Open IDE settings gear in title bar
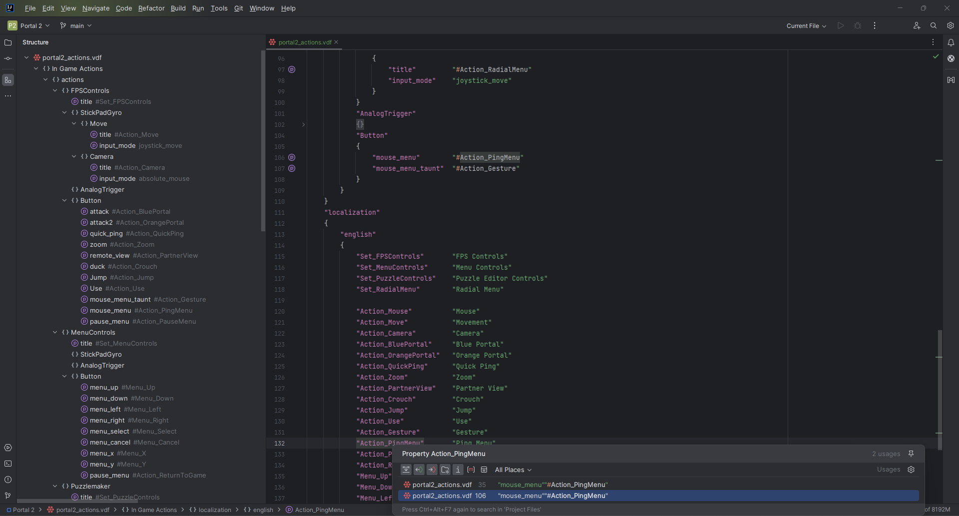The image size is (959, 516). click(951, 25)
